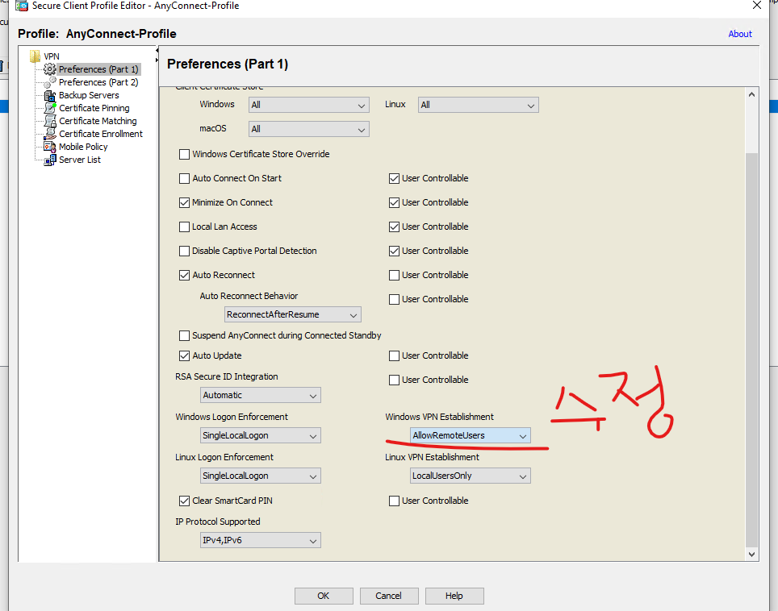Click the Certificate Matching icon
The width and height of the screenshot is (778, 611).
pos(49,121)
